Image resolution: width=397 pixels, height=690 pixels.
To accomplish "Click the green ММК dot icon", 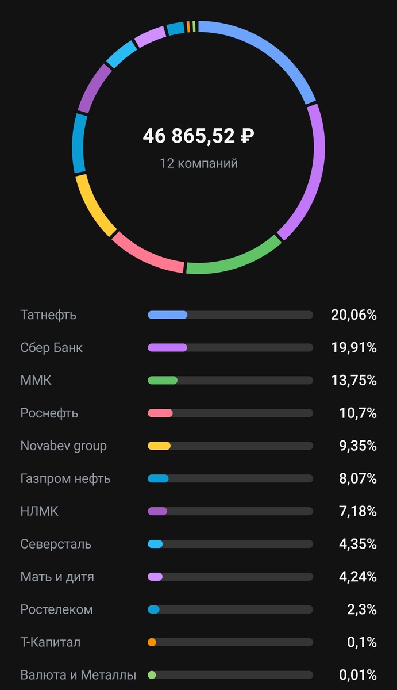I will click(154, 380).
